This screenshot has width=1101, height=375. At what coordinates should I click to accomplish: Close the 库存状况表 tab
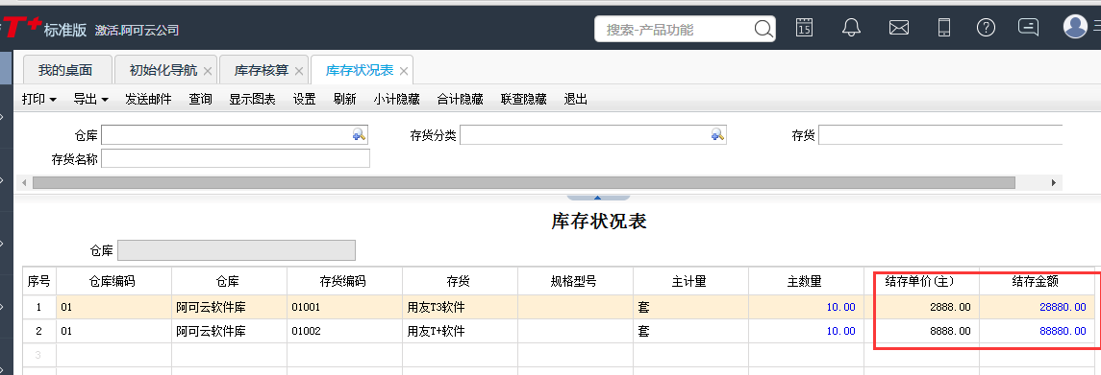tap(403, 71)
